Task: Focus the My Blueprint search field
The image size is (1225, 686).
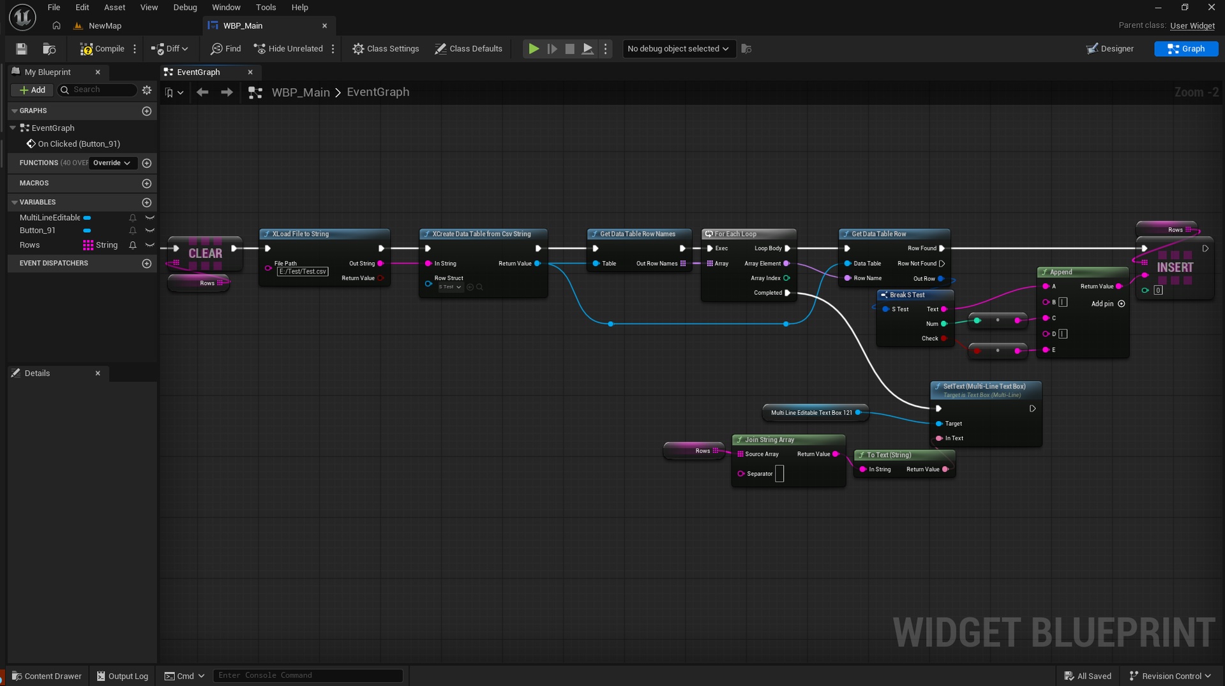Action: coord(97,90)
